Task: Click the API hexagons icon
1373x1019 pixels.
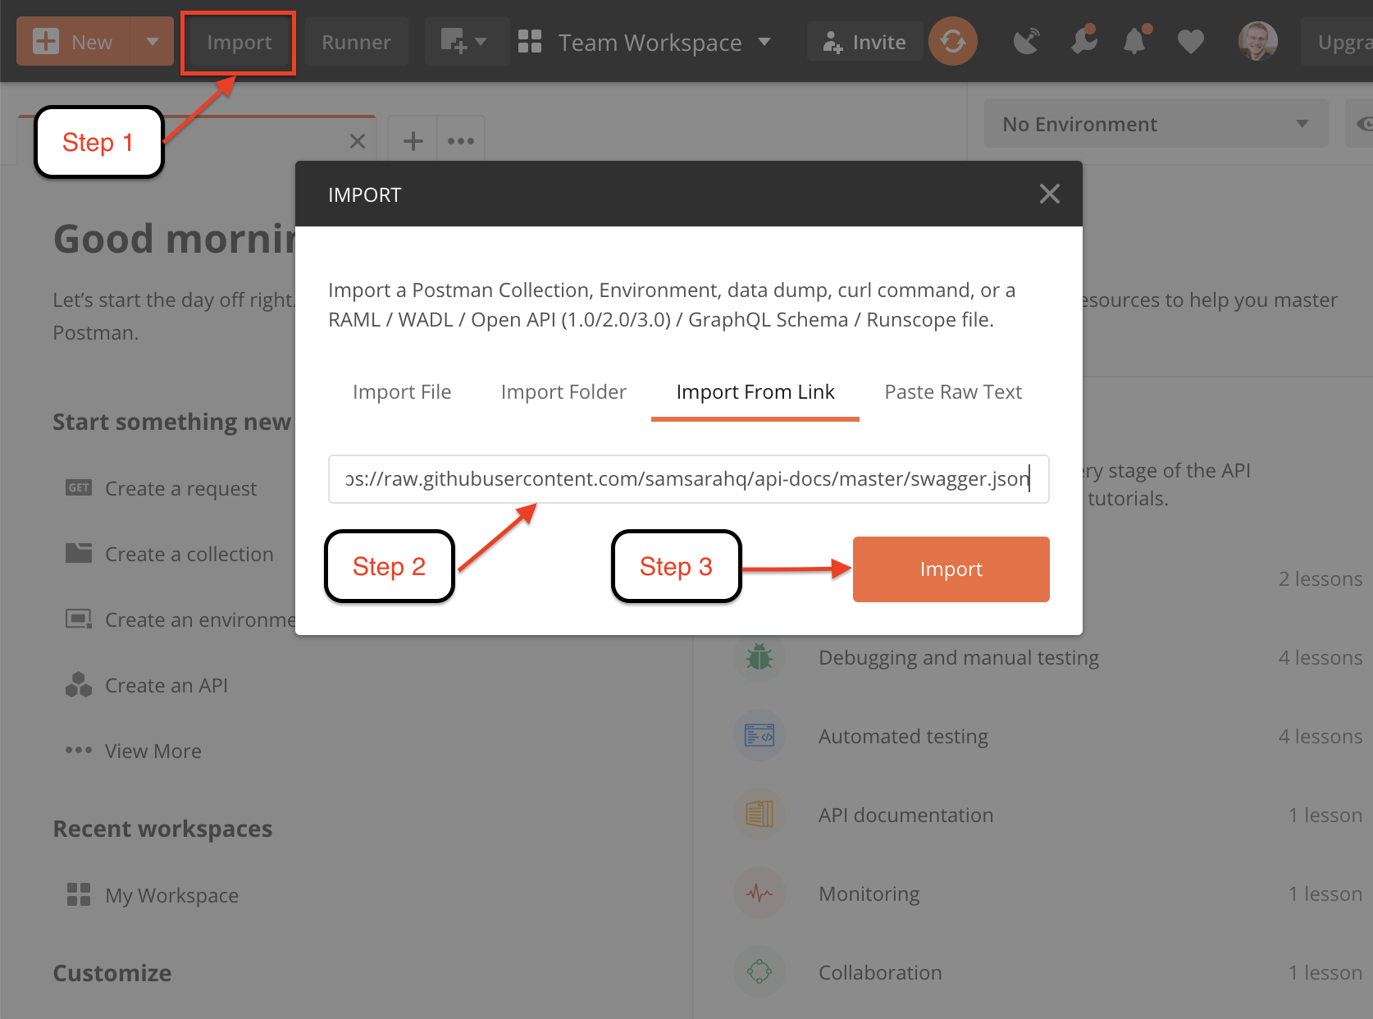Action: click(79, 684)
